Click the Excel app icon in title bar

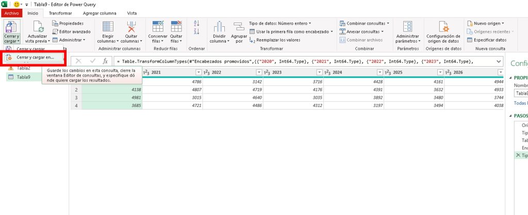coord(4,4)
